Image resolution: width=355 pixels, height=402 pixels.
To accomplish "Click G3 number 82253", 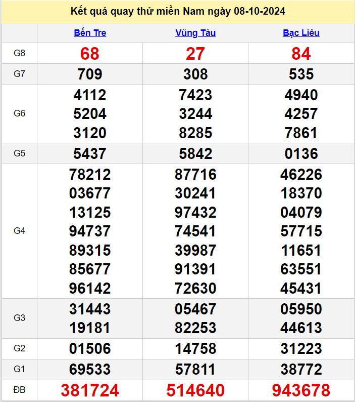I will [195, 328].
